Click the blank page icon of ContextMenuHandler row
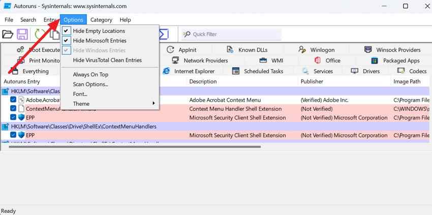Screen dimensions: 432x215 pyautogui.click(x=21, y=109)
